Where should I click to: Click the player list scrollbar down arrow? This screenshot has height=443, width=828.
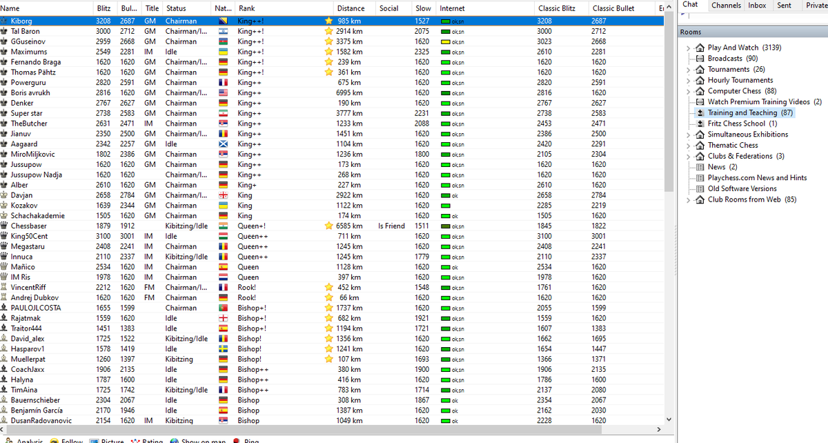pyautogui.click(x=667, y=419)
